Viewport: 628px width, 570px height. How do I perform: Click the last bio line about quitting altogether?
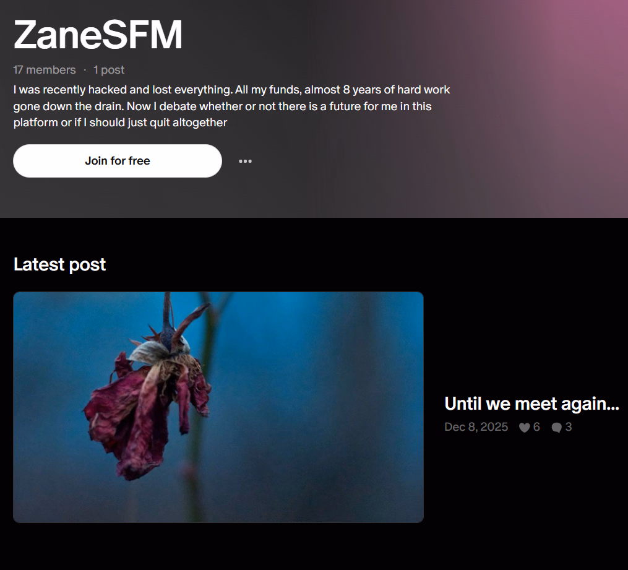120,123
